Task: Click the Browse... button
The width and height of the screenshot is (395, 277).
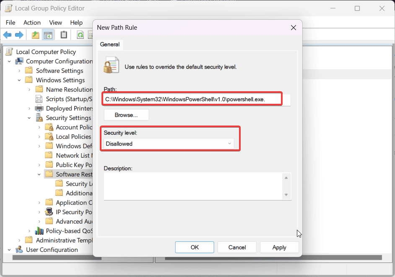Action: (126, 115)
